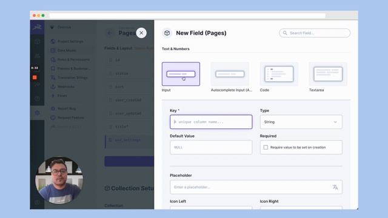Open the Settings gear module in sidebar
388x218 pixels.
pos(37,113)
